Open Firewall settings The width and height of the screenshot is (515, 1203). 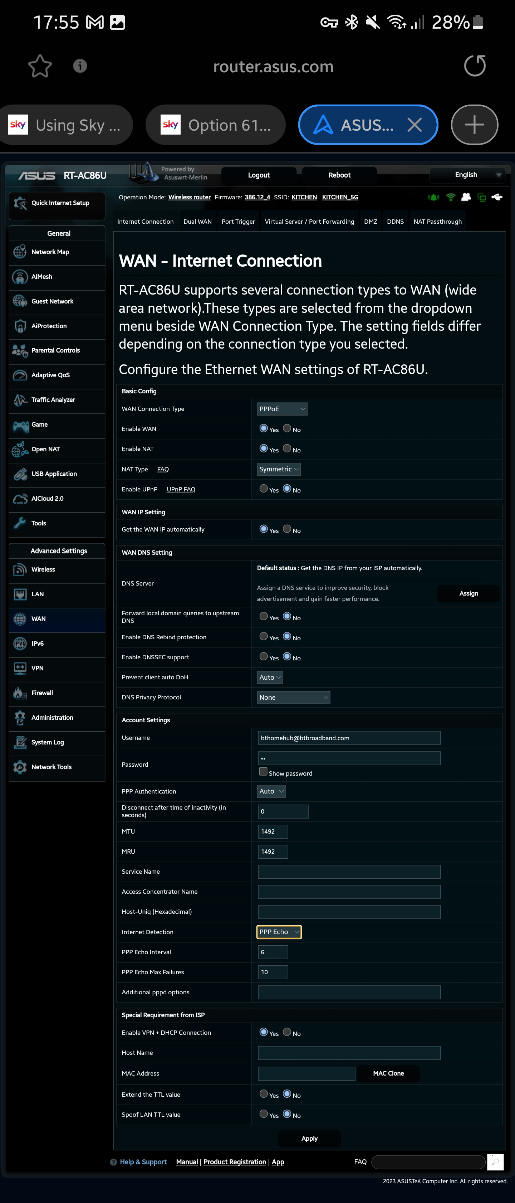57,694
